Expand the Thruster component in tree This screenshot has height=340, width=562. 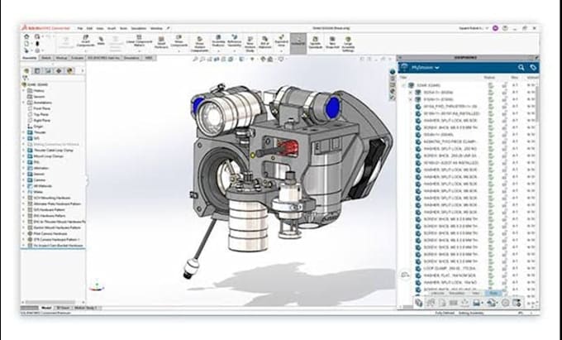[x=24, y=132]
